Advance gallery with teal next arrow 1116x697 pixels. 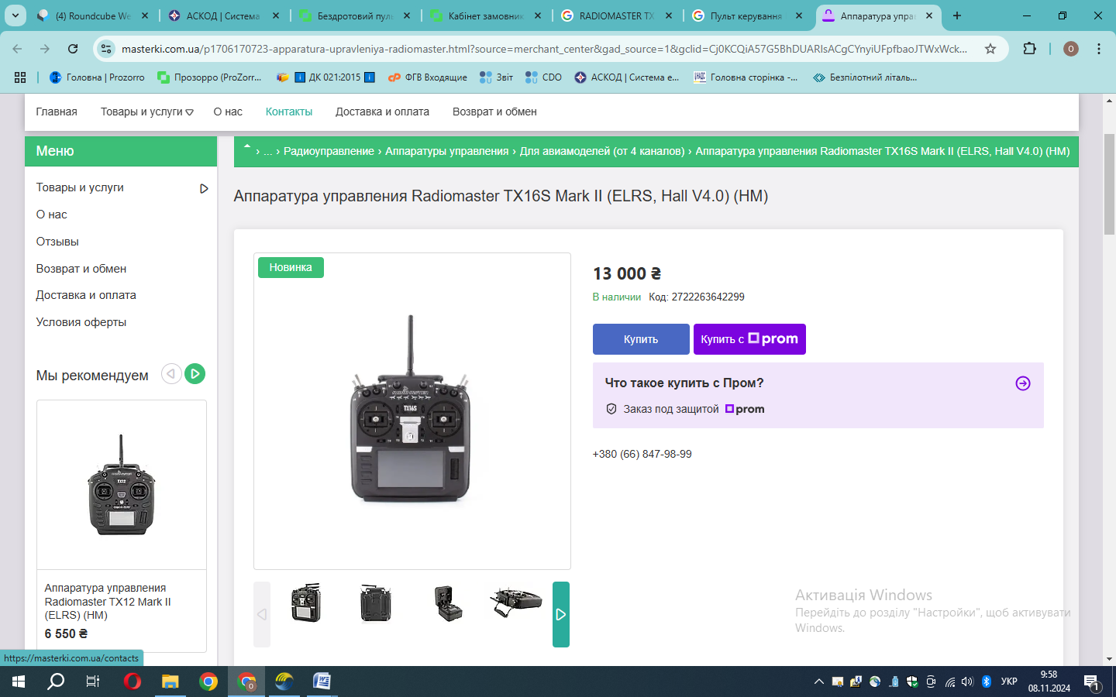[561, 614]
